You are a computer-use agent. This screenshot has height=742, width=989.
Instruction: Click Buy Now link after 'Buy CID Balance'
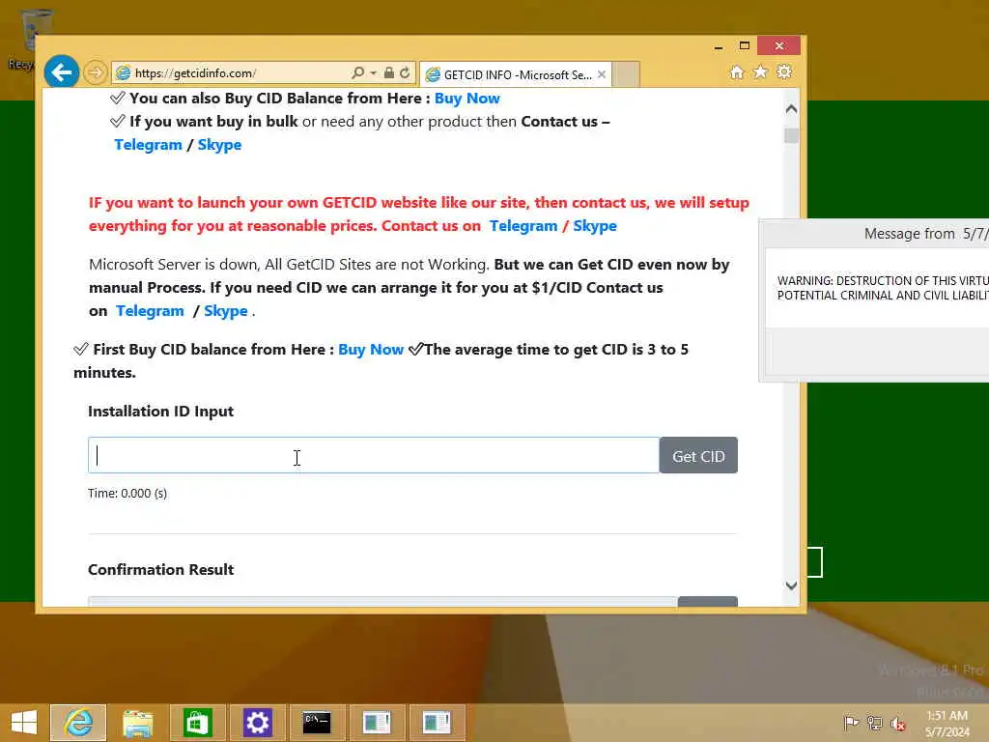coord(466,99)
